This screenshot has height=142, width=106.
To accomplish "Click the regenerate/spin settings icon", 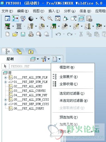I will (23, 19).
